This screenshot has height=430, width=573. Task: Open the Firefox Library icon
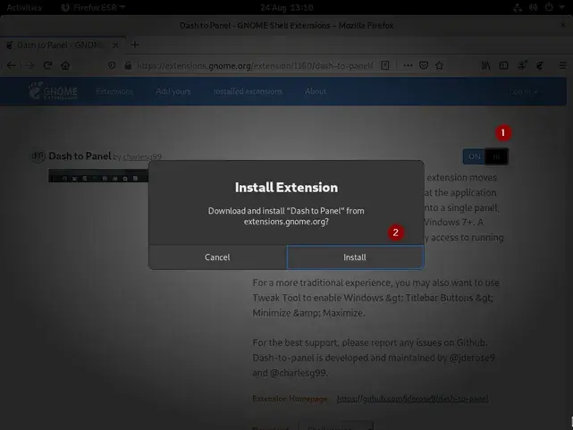click(485, 65)
